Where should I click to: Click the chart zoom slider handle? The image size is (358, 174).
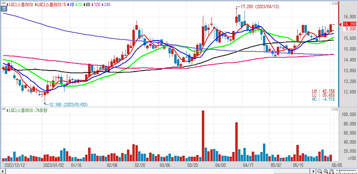click(339, 171)
